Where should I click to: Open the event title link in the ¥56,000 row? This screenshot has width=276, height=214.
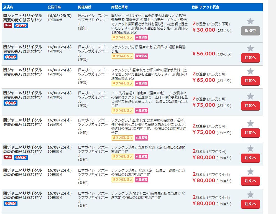point(22,49)
